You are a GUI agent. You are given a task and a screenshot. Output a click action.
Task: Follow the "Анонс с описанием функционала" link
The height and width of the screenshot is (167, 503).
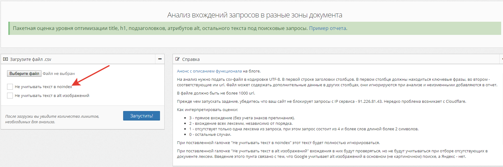coord(209,71)
